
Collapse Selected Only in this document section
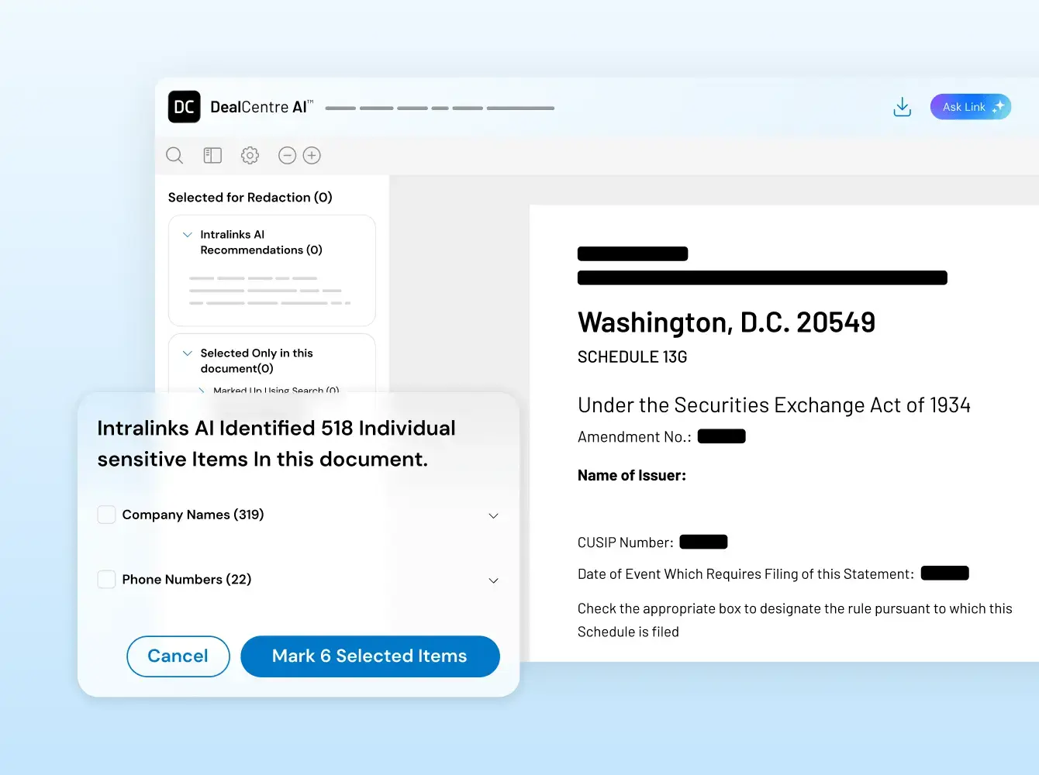coord(186,353)
